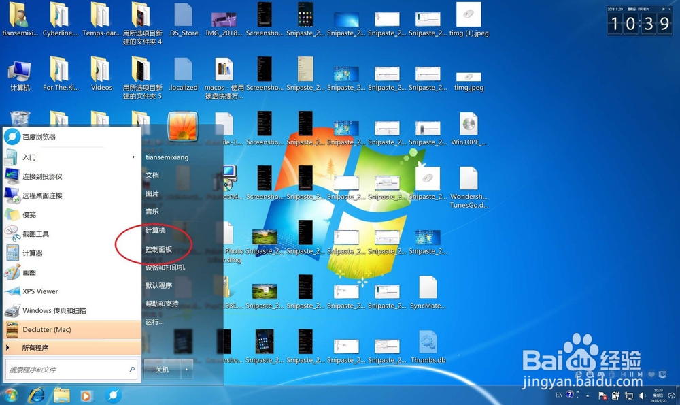Select the Win10PE_... disc image file

pos(469,129)
